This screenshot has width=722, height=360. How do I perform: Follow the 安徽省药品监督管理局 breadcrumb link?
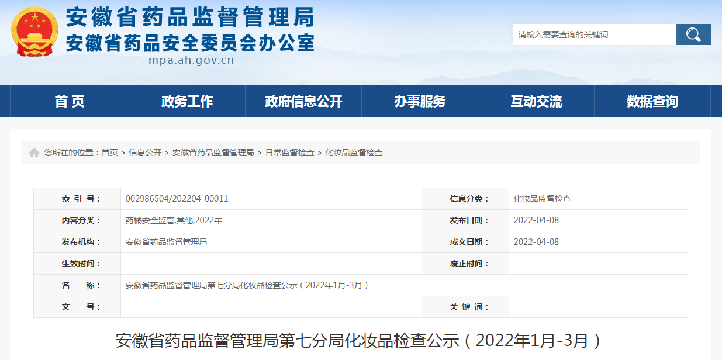[213, 153]
